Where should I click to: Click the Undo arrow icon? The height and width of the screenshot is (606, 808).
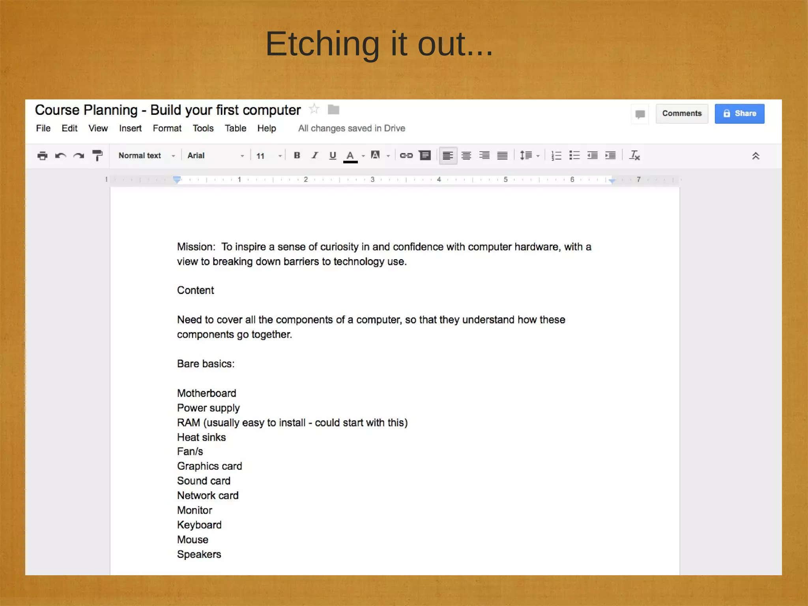60,155
